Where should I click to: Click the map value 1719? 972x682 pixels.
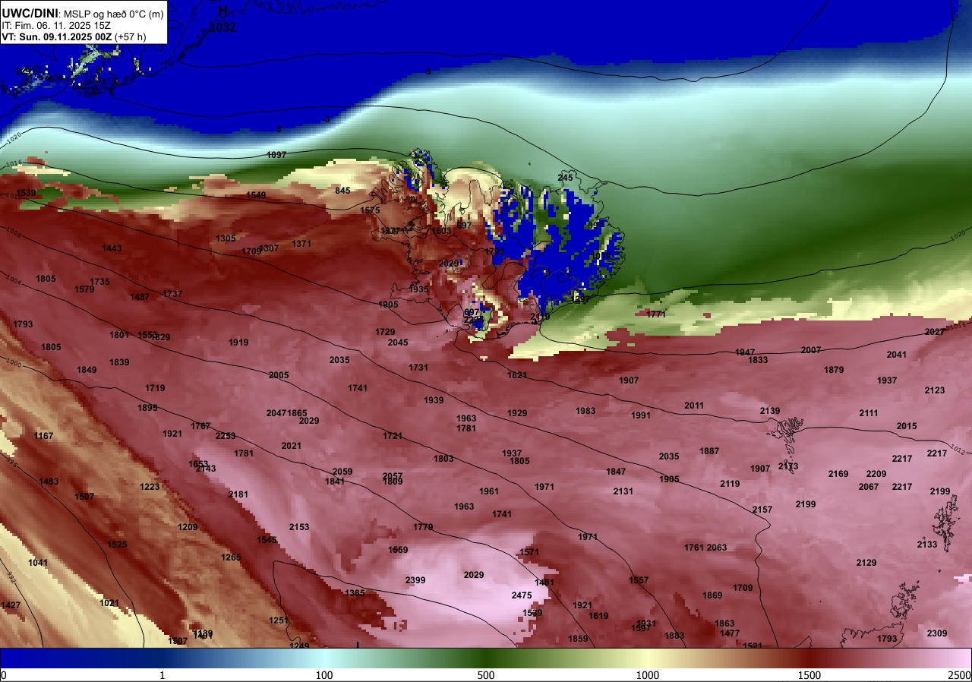tap(155, 388)
